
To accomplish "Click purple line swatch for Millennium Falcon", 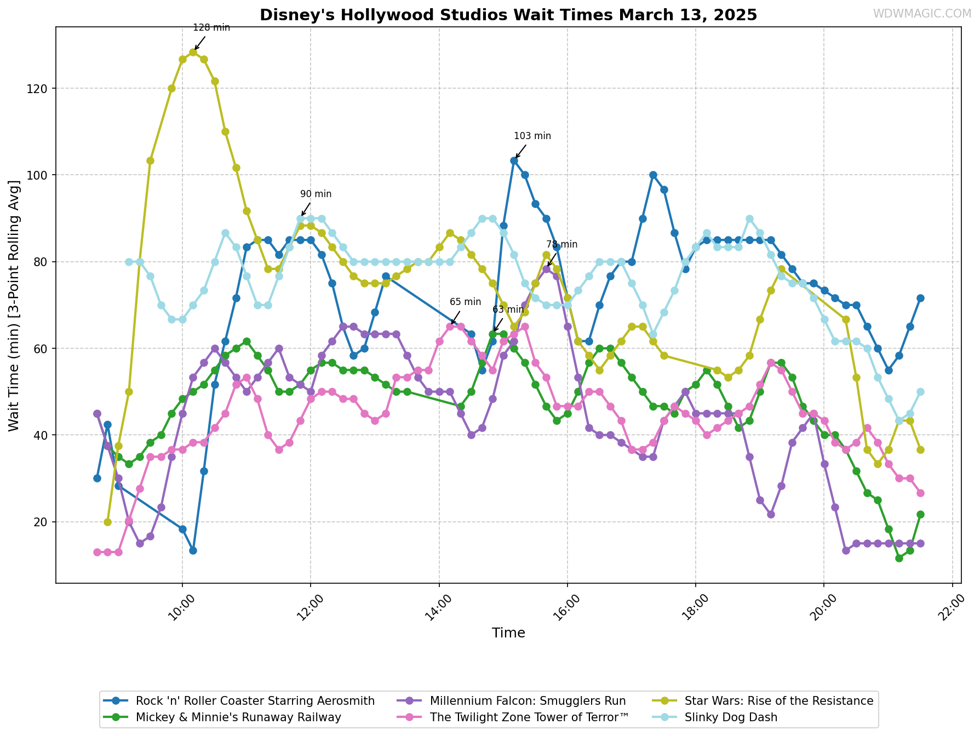I will tap(409, 701).
